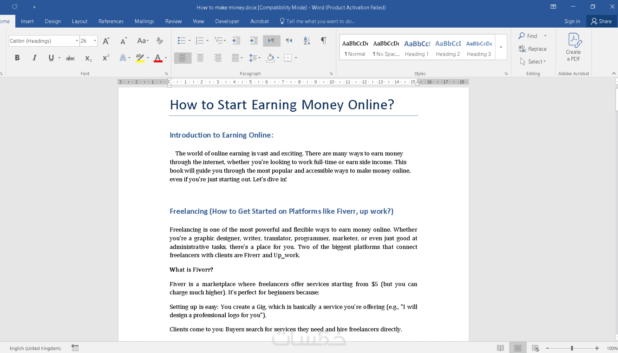Apply numbered list formatting
Screen dimensions: 618x353
[200, 41]
